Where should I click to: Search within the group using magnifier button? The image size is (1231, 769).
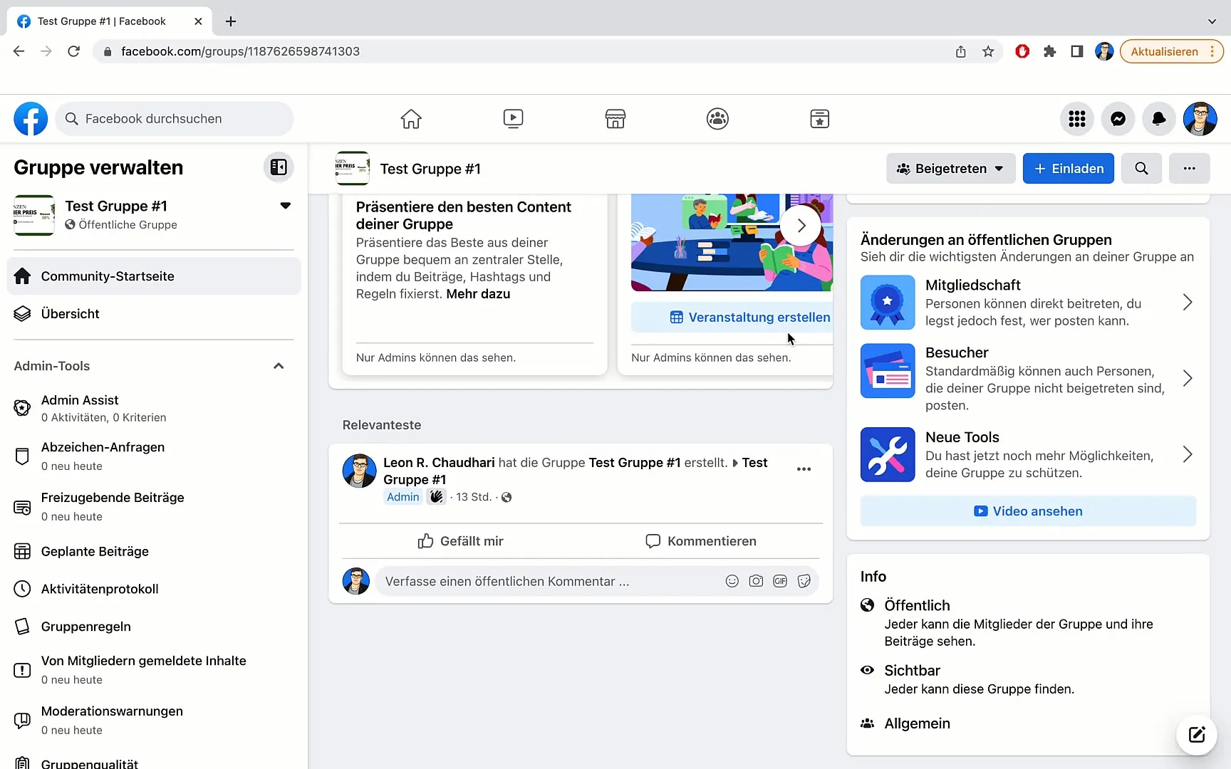[1141, 169]
